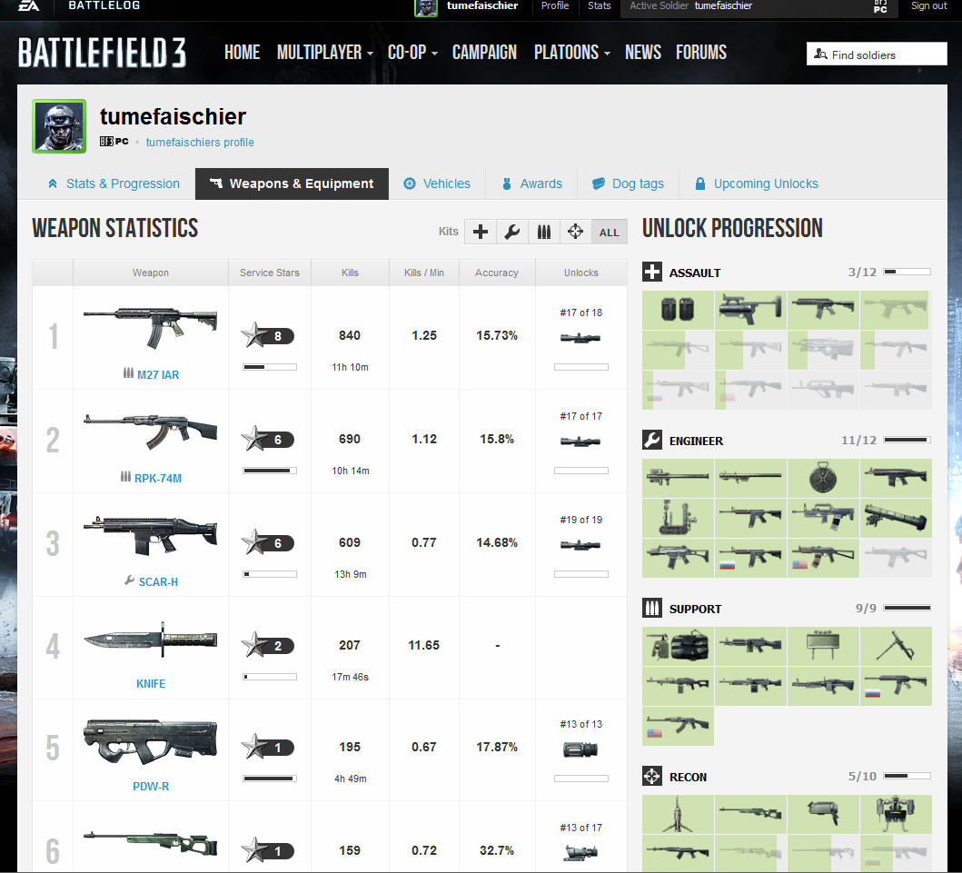The image size is (962, 873).
Task: Click the Assault unlock progress bar
Action: pos(907,272)
